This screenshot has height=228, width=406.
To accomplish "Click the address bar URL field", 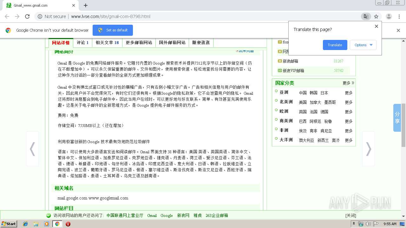I will click(203, 16).
